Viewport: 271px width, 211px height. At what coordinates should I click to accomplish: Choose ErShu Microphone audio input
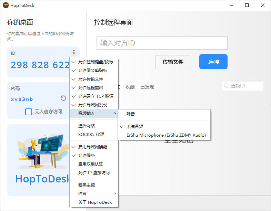tap(164, 135)
